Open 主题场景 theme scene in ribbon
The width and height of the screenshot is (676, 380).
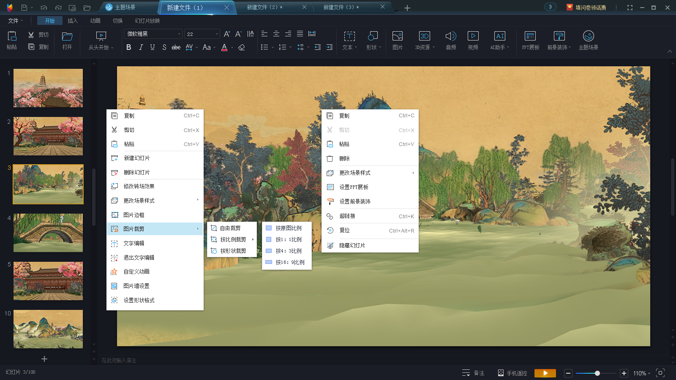(589, 40)
